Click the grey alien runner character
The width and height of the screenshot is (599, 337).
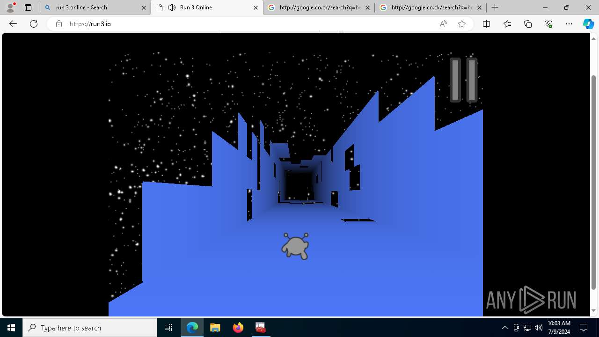click(x=295, y=246)
